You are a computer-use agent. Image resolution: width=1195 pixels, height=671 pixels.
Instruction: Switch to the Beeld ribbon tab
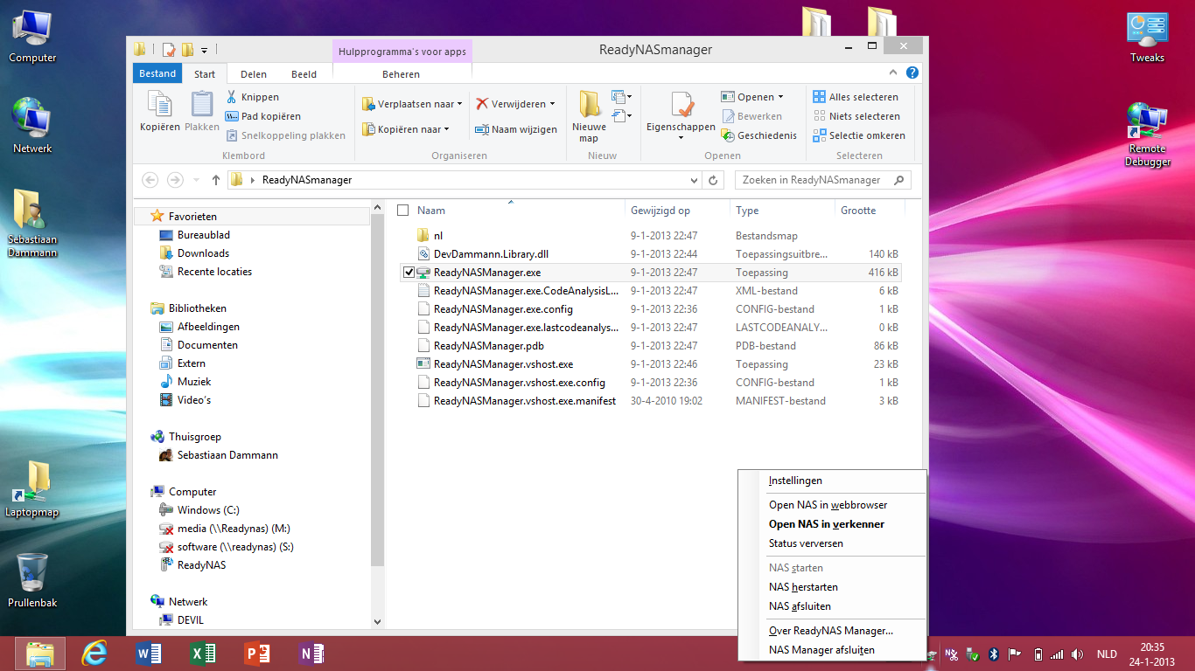pos(304,74)
